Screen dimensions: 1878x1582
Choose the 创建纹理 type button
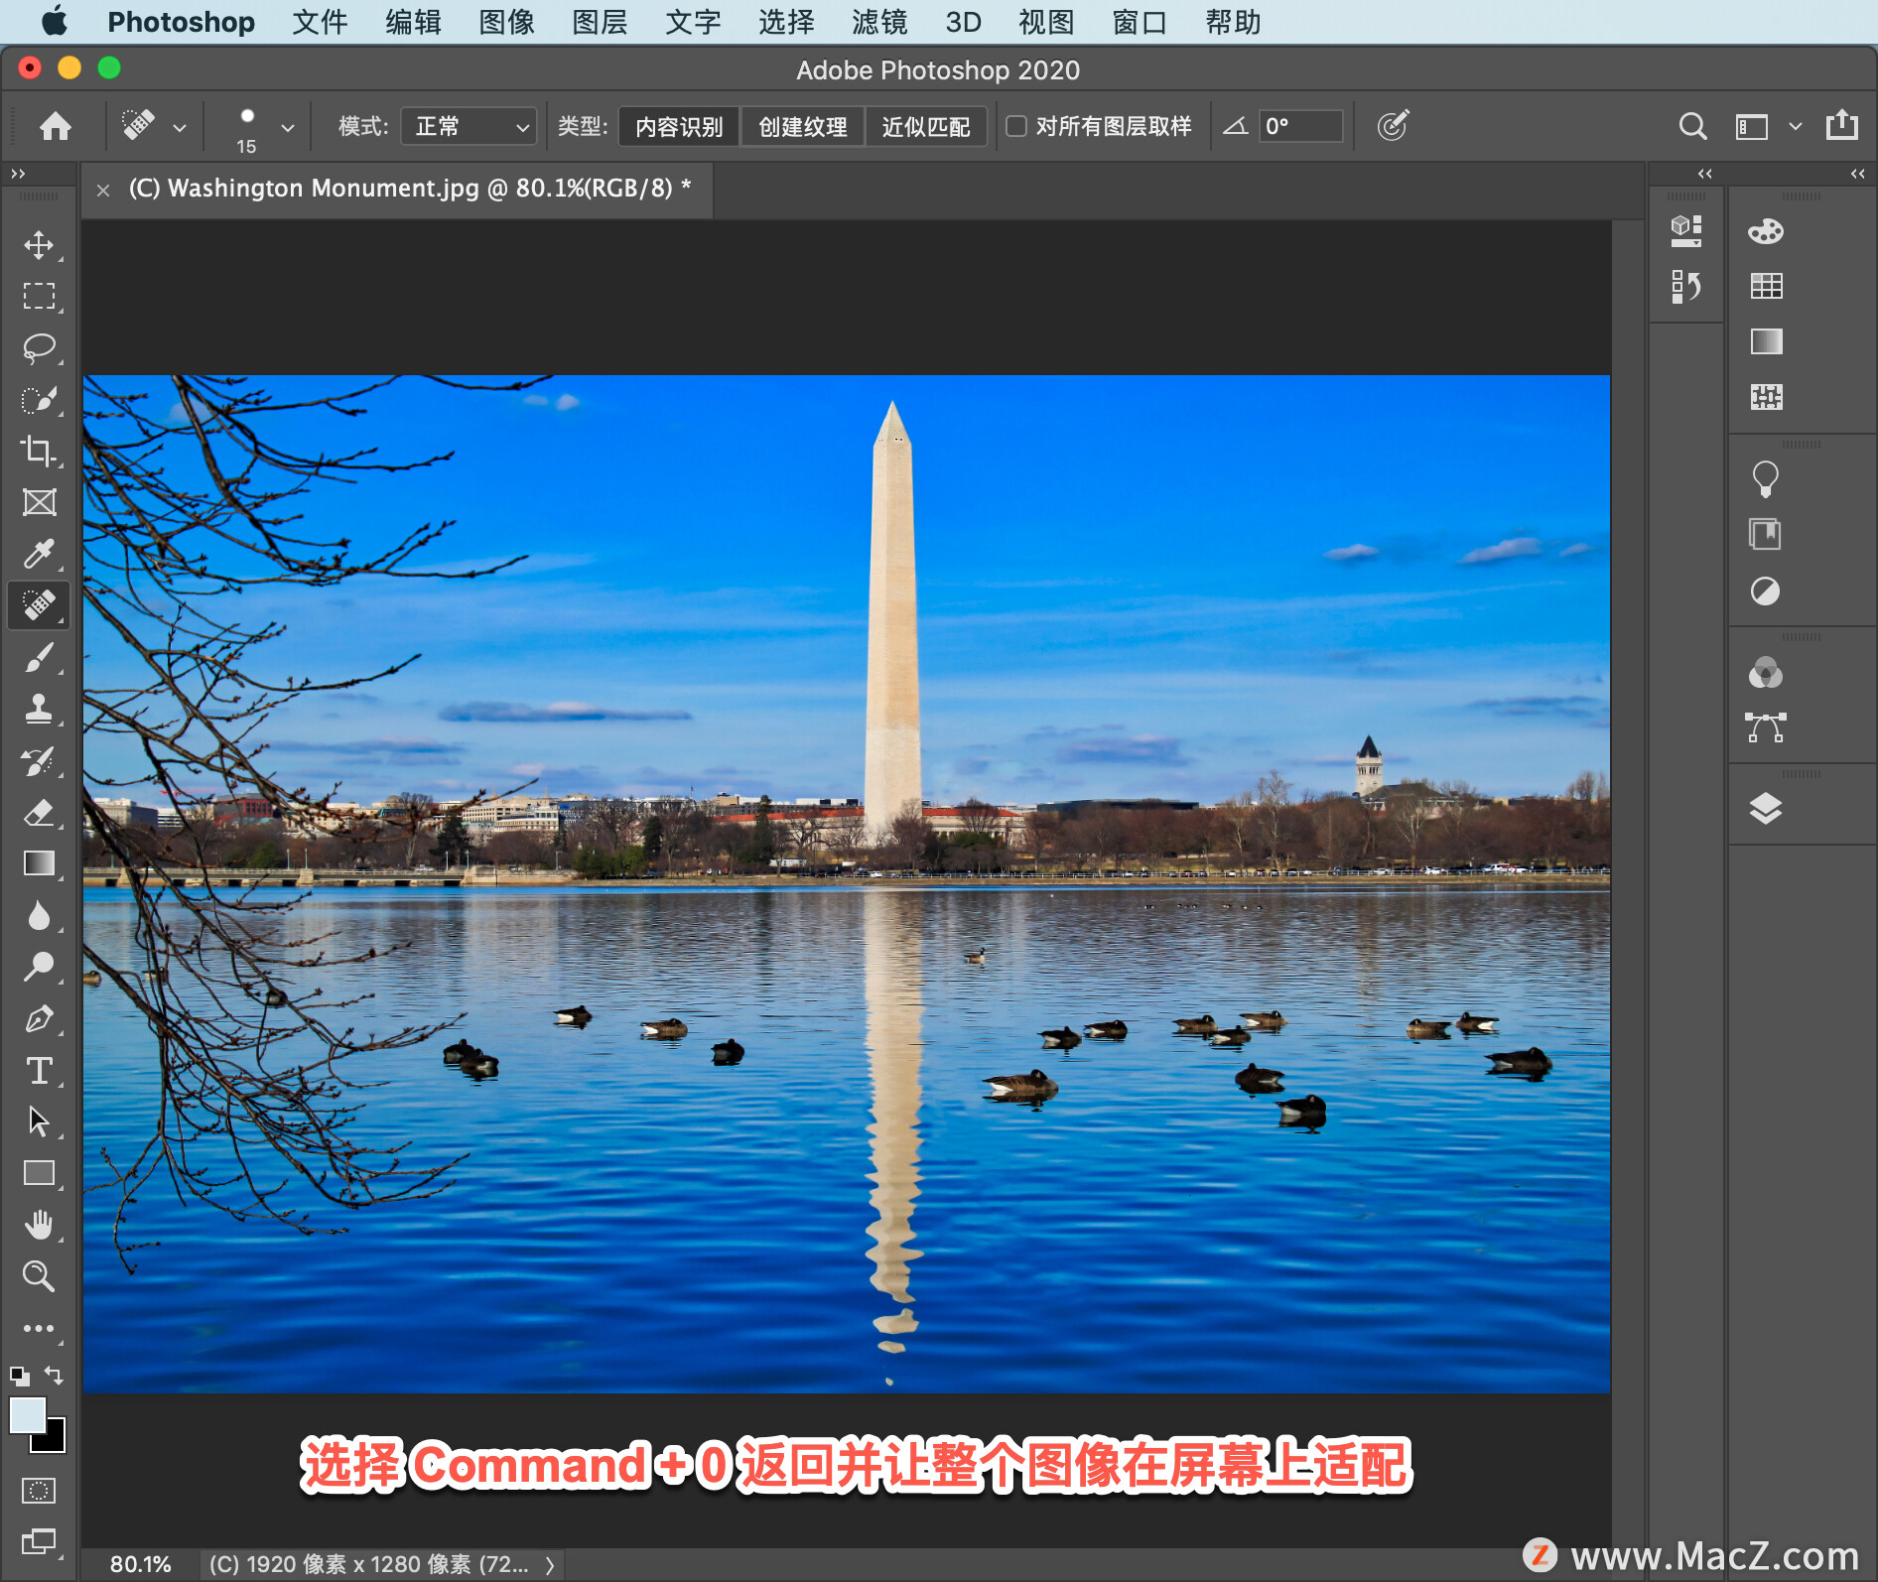pos(802,127)
